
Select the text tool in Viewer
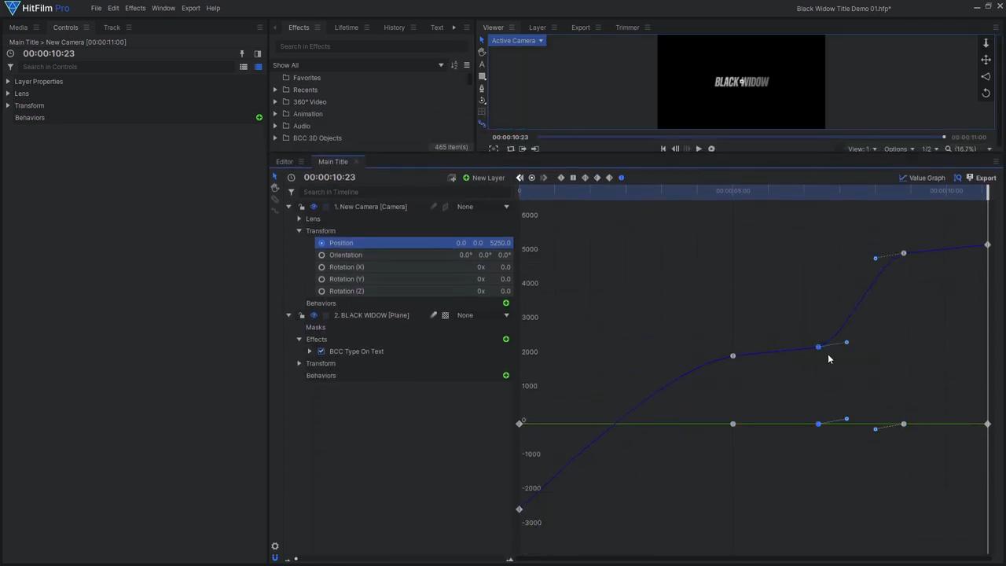482,64
